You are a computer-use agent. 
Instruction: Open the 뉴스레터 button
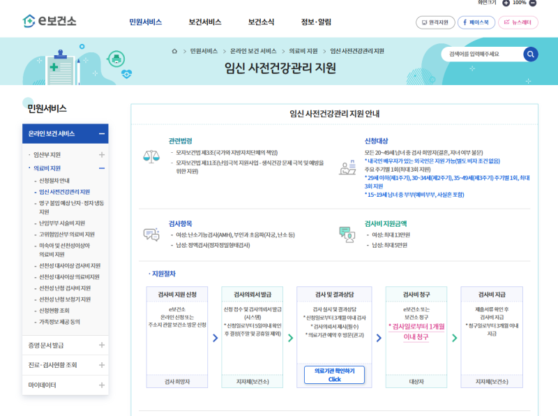[518, 22]
